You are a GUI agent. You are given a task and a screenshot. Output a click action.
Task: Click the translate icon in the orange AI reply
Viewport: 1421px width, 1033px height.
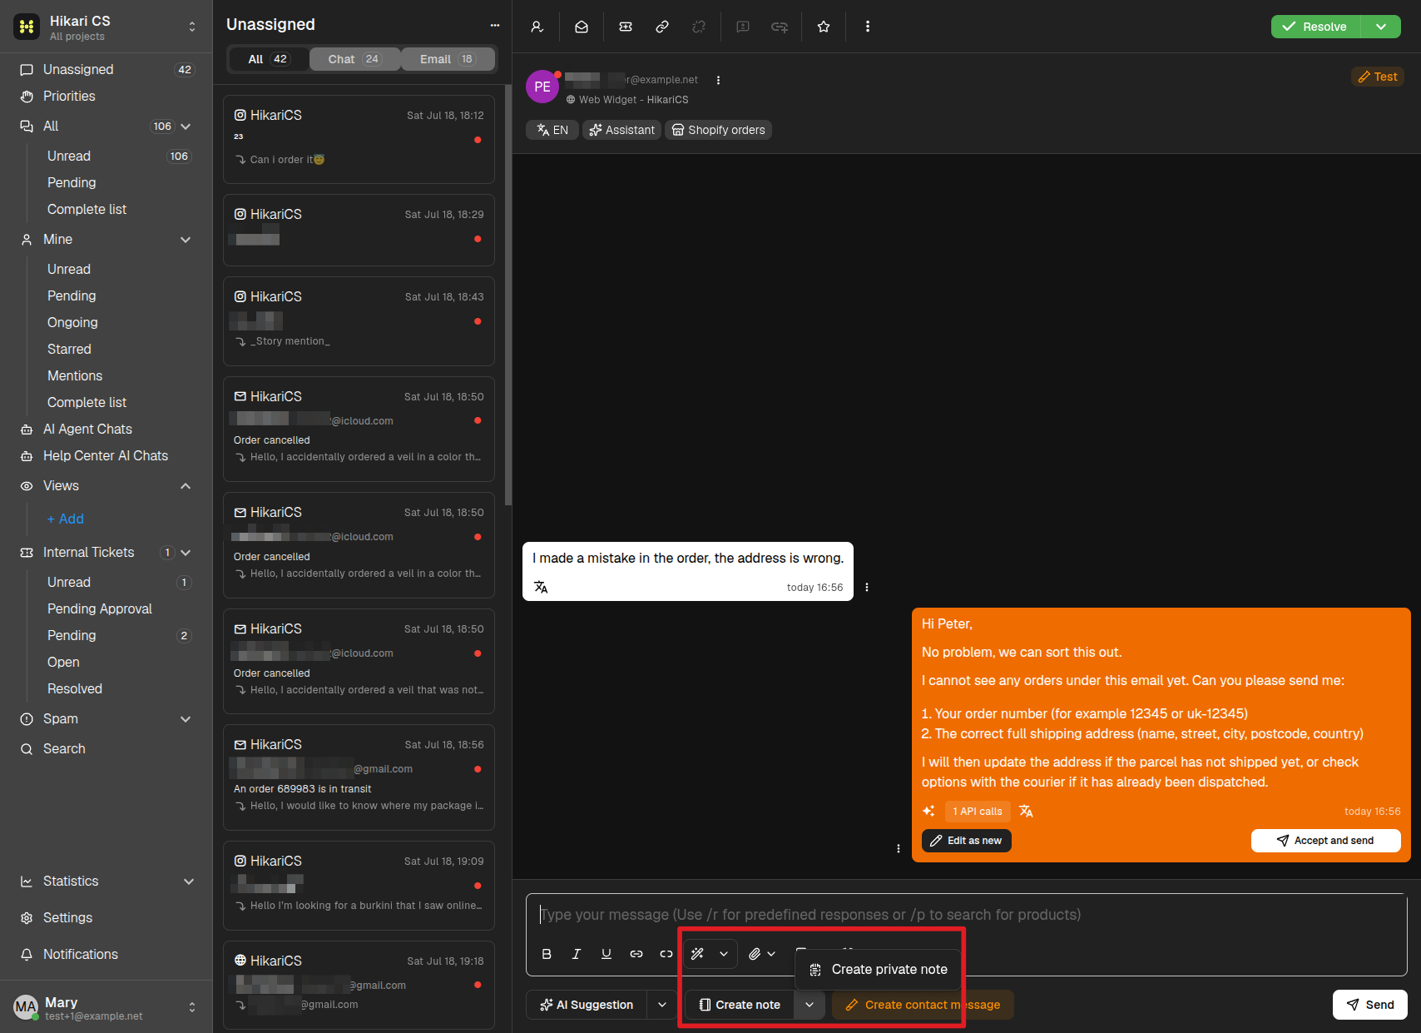pos(1026,811)
